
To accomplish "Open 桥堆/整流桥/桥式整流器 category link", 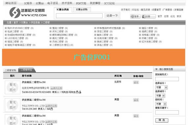I will pos(109,28).
